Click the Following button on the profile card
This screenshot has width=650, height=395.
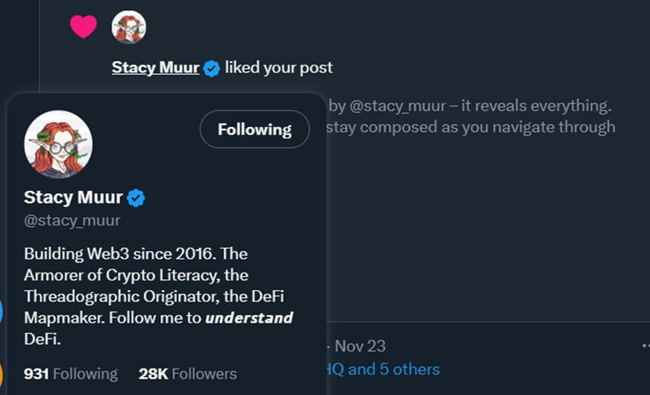(254, 129)
